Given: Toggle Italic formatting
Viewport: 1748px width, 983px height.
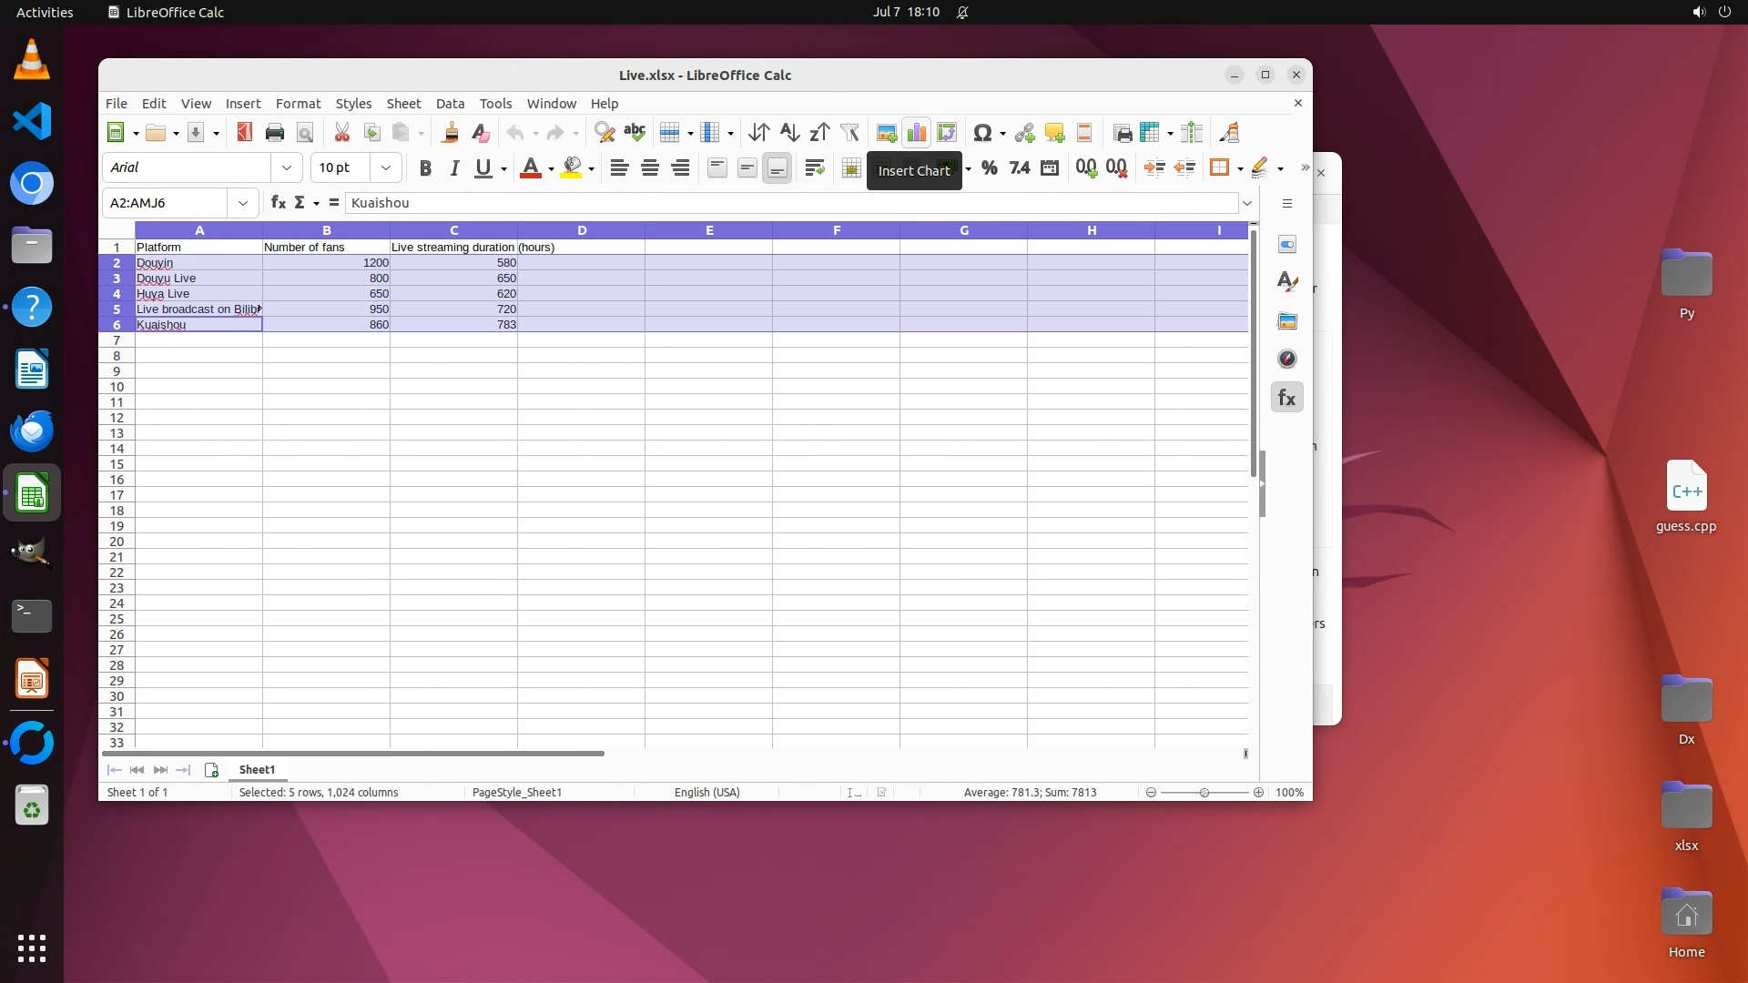Looking at the screenshot, I should pyautogui.click(x=454, y=167).
